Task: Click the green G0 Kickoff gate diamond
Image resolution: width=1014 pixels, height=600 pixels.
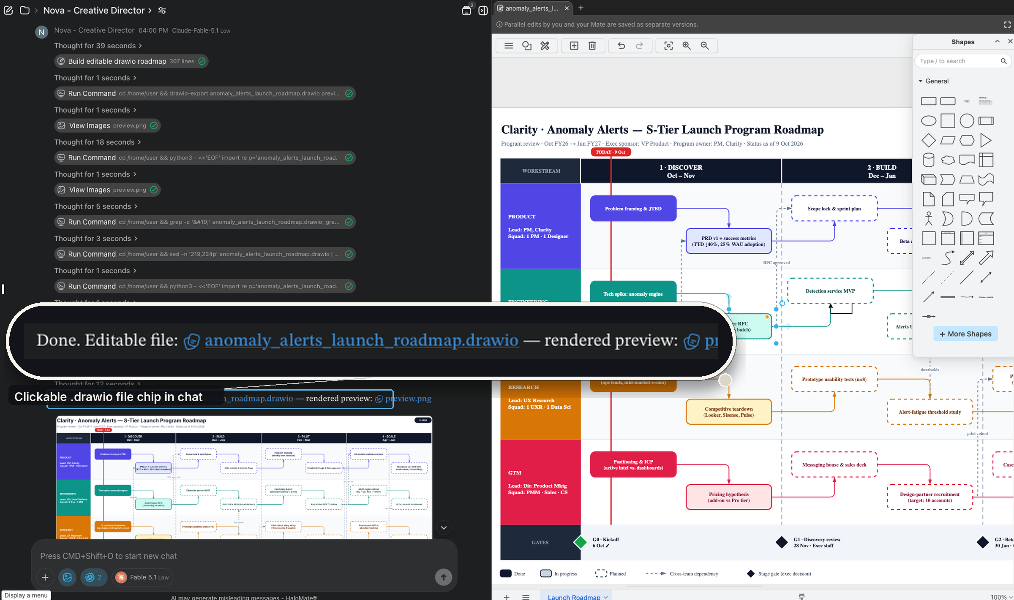Action: tap(580, 542)
